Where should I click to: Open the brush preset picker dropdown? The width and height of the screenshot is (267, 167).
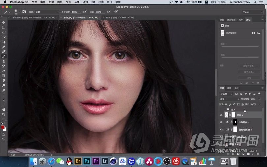point(19,12)
